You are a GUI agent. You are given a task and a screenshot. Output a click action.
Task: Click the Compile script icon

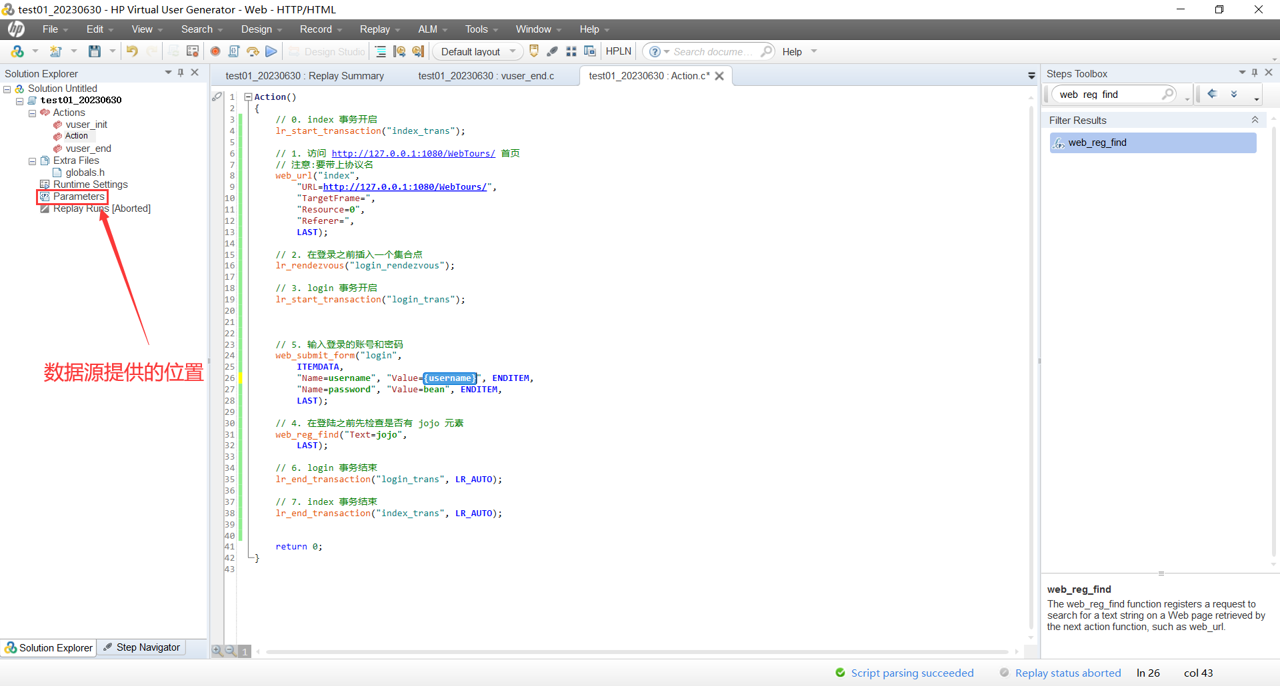point(234,51)
